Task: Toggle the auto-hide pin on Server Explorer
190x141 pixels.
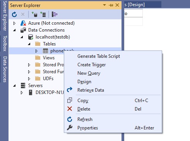Action: 111,5
